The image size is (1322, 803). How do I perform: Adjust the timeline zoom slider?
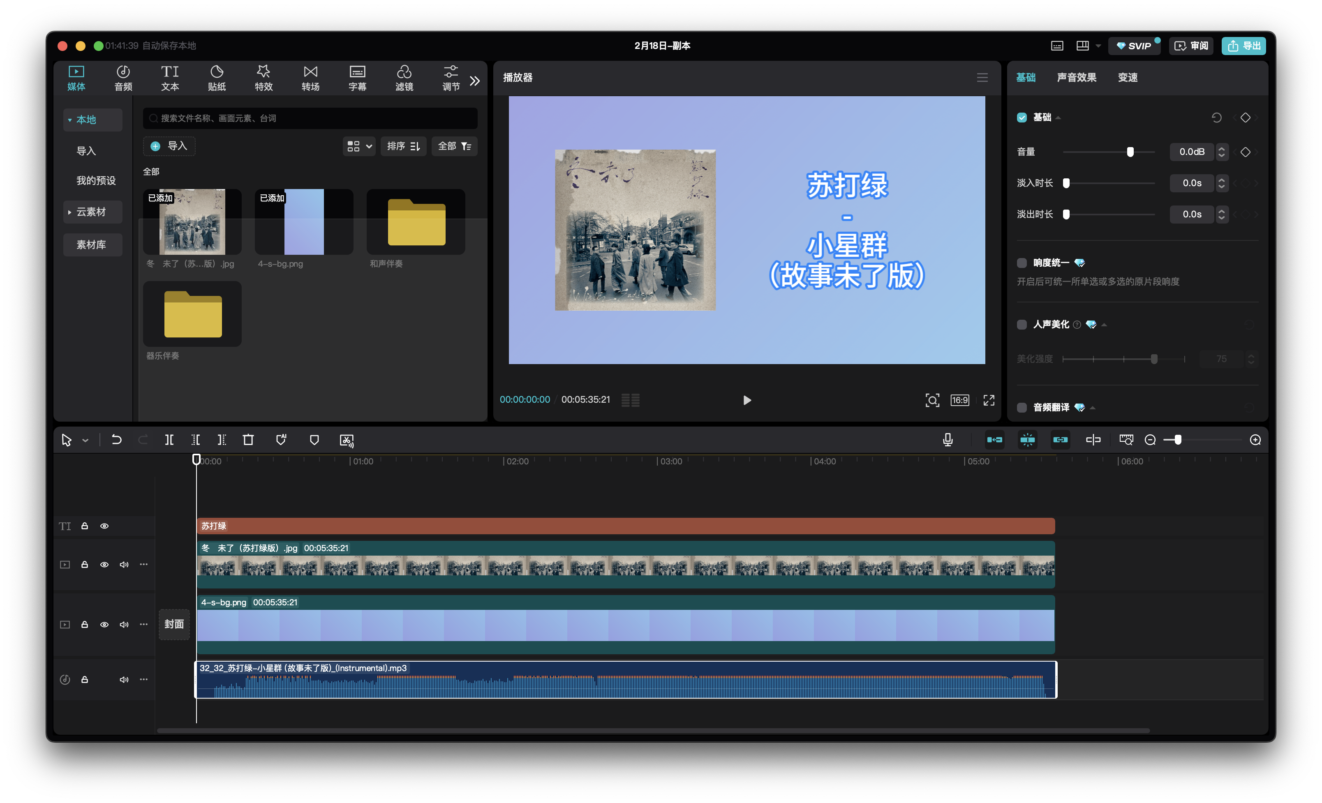pos(1178,441)
